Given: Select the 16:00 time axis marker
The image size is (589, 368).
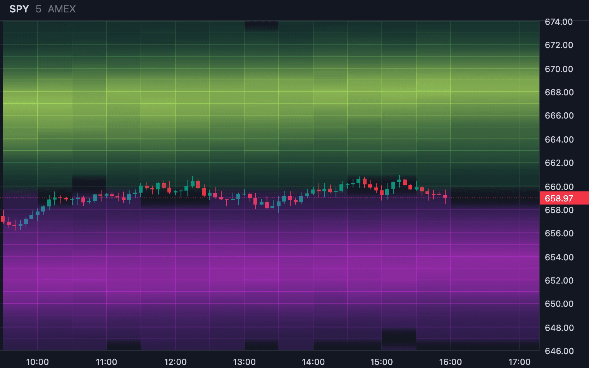Looking at the screenshot, I should [x=450, y=362].
